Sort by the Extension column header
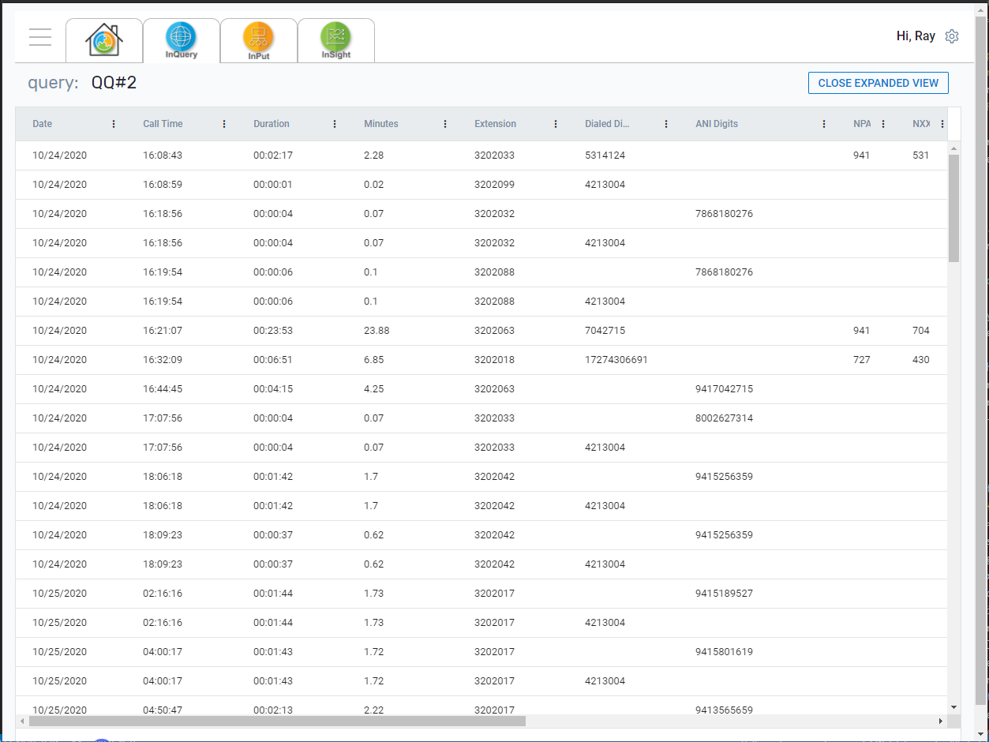The height and width of the screenshot is (742, 989). (x=495, y=124)
